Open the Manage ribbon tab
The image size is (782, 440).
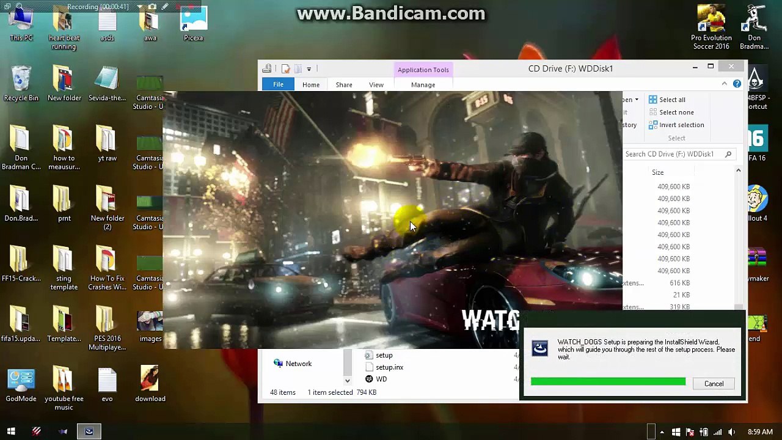coord(423,85)
